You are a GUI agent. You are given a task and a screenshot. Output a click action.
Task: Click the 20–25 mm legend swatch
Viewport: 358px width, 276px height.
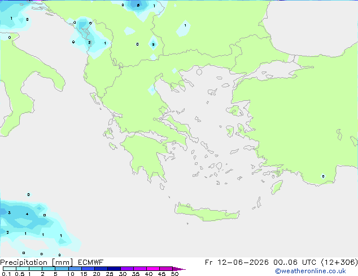[x=101, y=269]
